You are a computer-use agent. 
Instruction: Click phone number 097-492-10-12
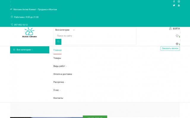click(21, 25)
